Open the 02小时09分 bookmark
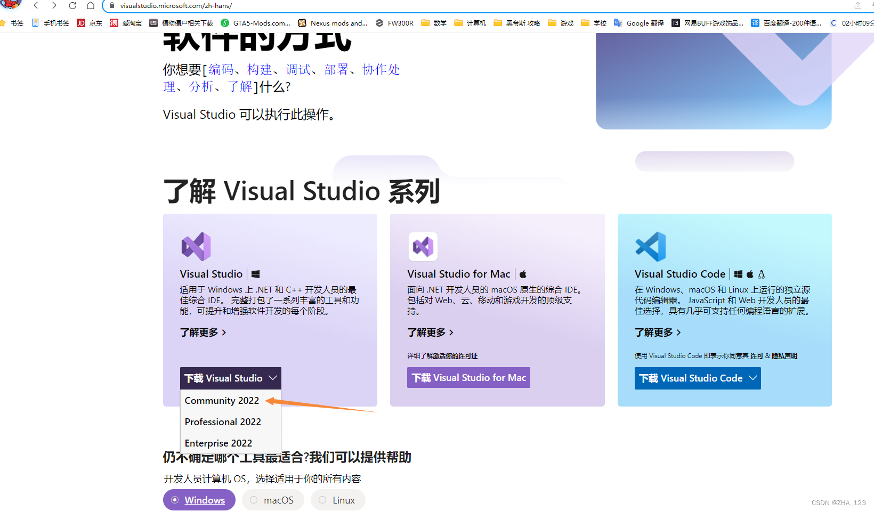The width and height of the screenshot is (874, 511). (x=852, y=23)
